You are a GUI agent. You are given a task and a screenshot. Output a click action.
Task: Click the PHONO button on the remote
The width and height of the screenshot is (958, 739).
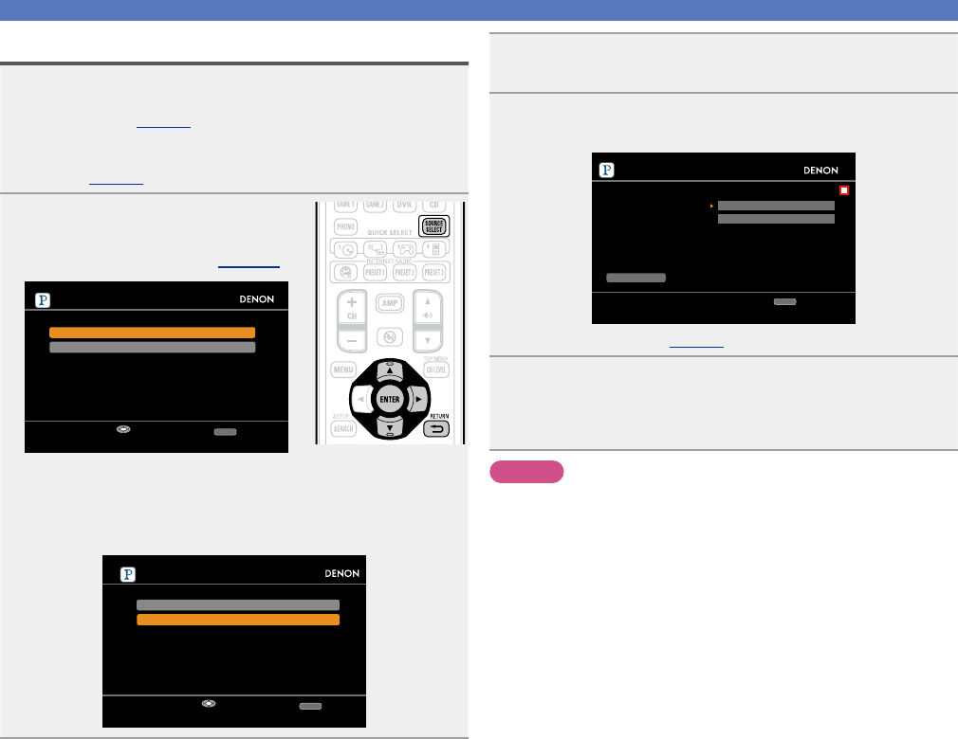[x=346, y=227]
